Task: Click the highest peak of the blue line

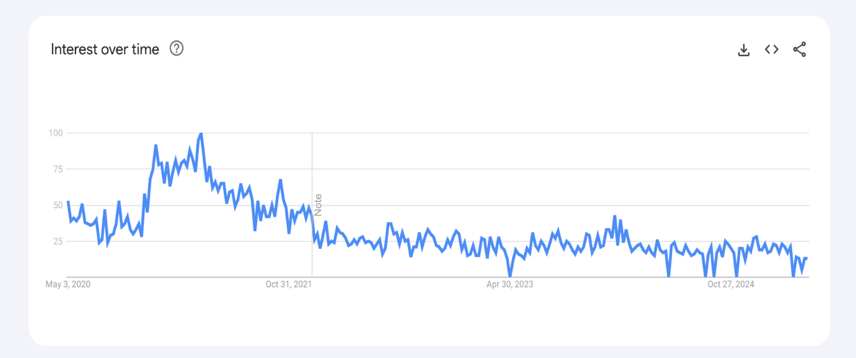Action: [x=201, y=133]
